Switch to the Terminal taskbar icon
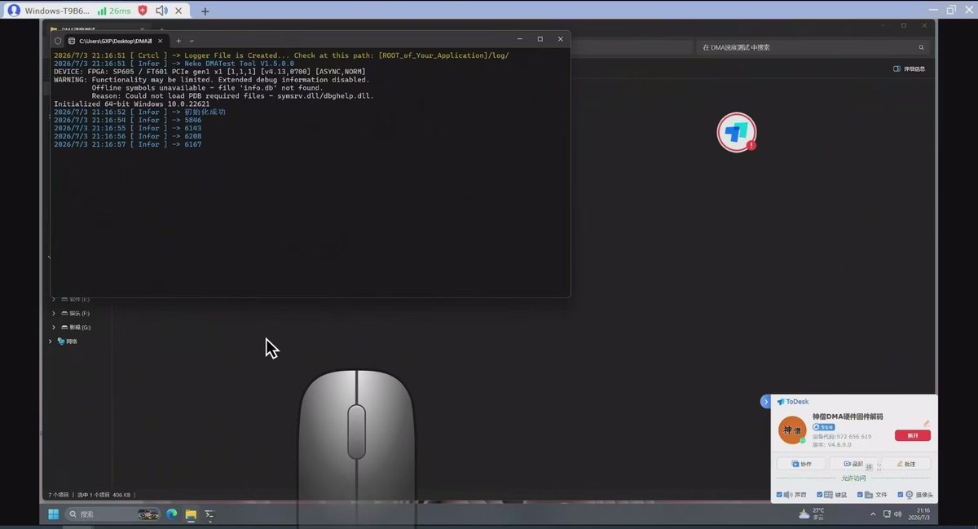 click(209, 514)
